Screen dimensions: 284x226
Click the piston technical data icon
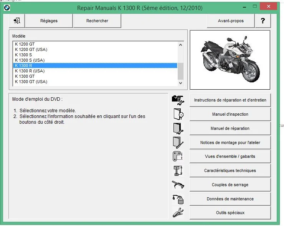[x=178, y=171]
